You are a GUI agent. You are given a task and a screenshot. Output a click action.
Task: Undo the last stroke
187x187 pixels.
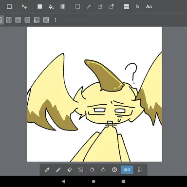point(92,170)
